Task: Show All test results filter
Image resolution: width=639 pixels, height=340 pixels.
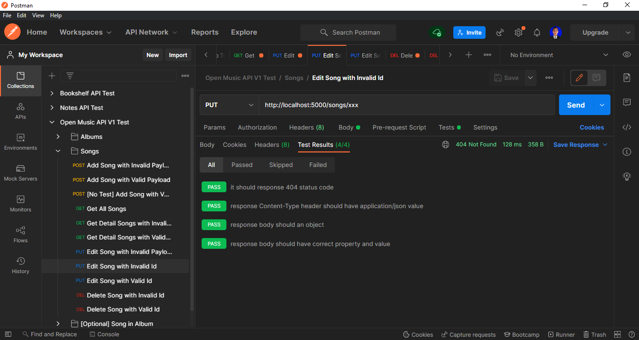Action: point(211,165)
